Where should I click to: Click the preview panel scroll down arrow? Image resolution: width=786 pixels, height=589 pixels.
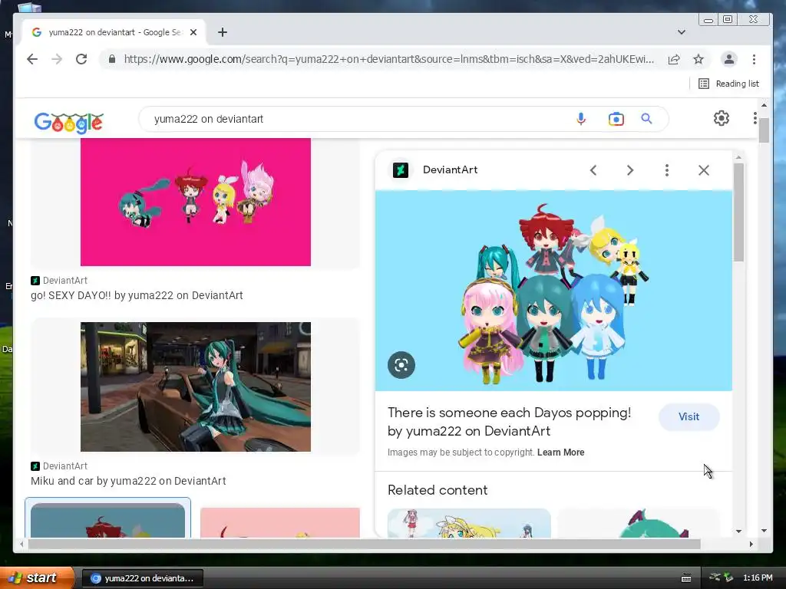coord(738,531)
